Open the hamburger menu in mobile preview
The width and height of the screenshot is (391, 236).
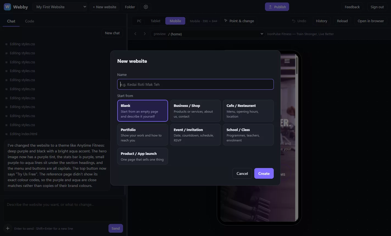tap(287, 61)
